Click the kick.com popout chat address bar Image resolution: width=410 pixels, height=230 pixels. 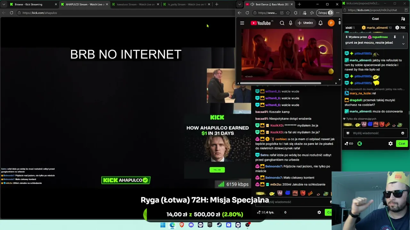point(375,10)
